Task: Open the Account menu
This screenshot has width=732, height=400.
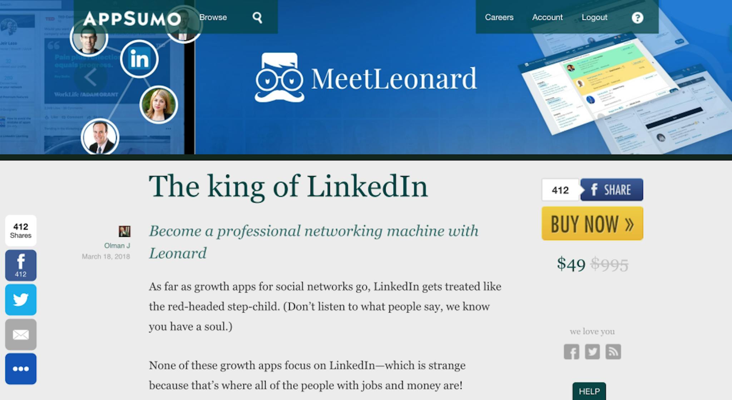Action: [x=547, y=17]
